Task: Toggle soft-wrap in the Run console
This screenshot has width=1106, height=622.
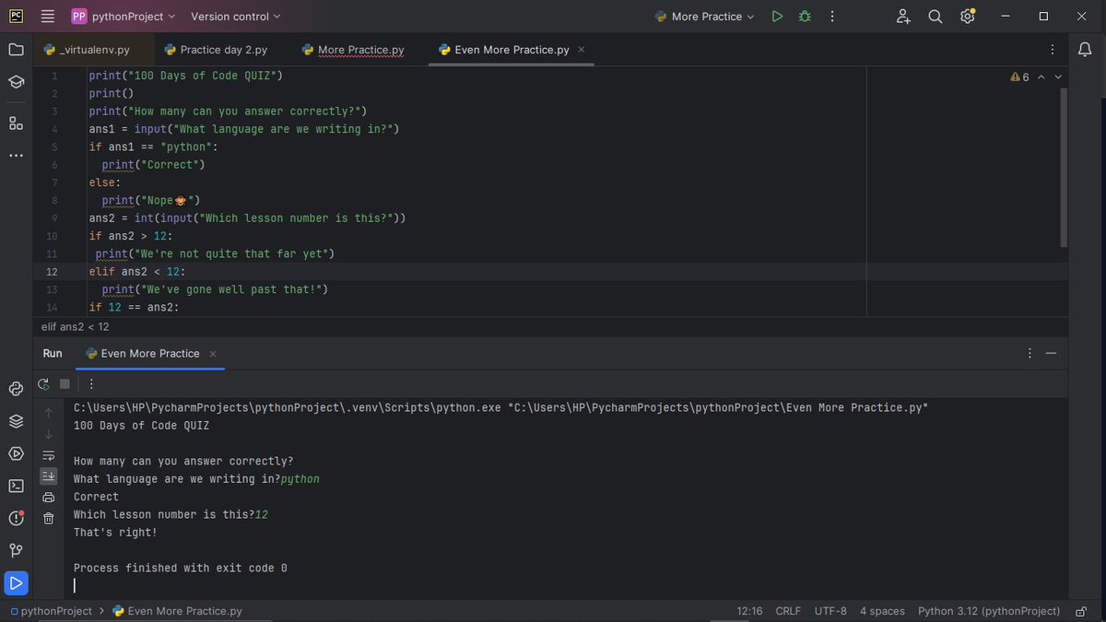Action: [48, 454]
